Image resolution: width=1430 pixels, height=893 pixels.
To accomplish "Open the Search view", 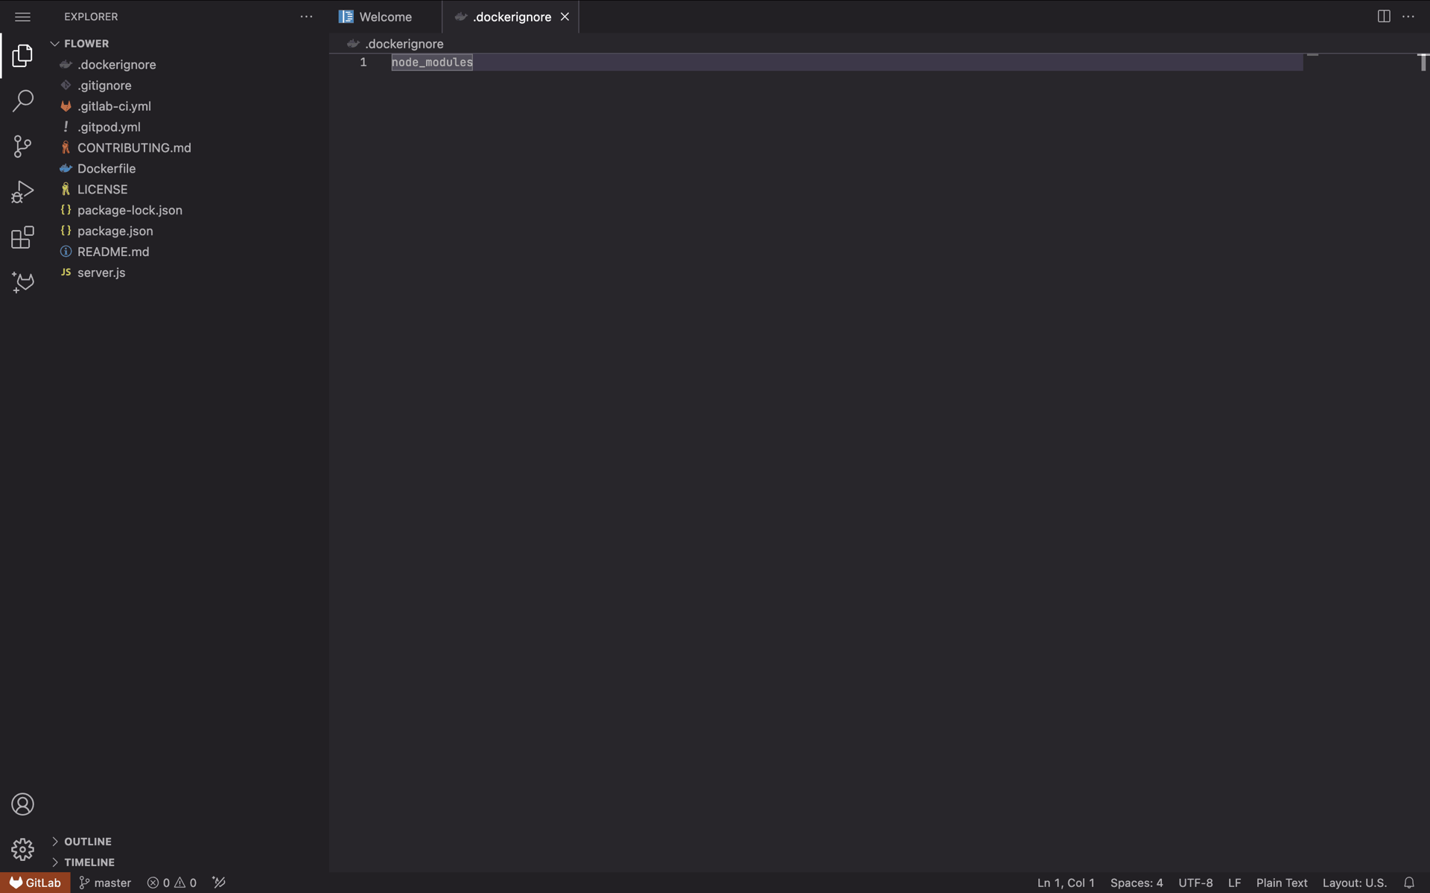I will click(x=22, y=100).
